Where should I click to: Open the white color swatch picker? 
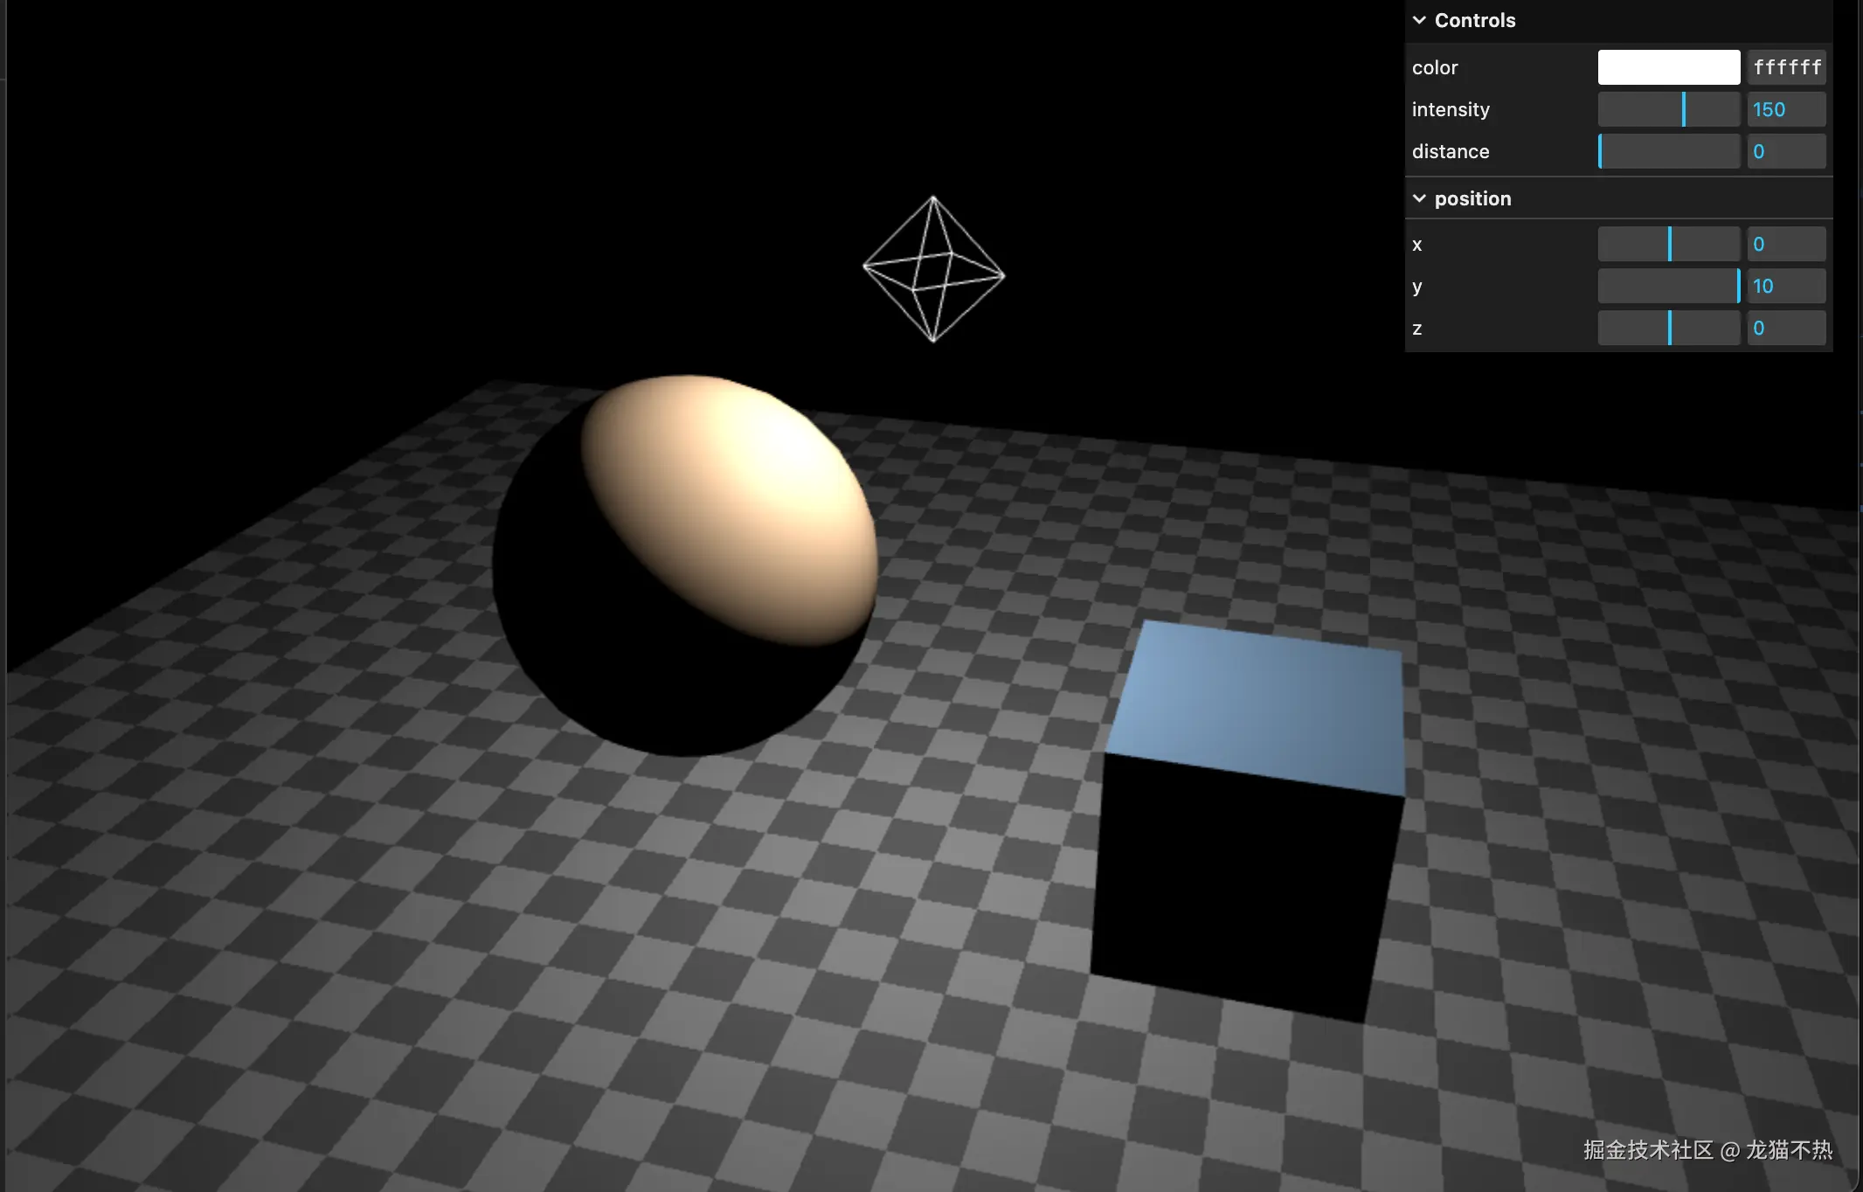tap(1668, 67)
